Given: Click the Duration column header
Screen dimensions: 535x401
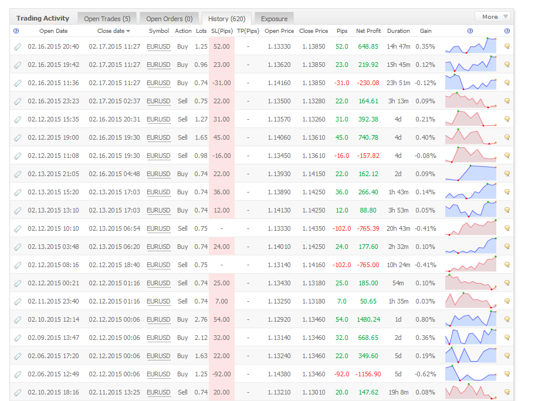Looking at the screenshot, I should pyautogui.click(x=398, y=31).
